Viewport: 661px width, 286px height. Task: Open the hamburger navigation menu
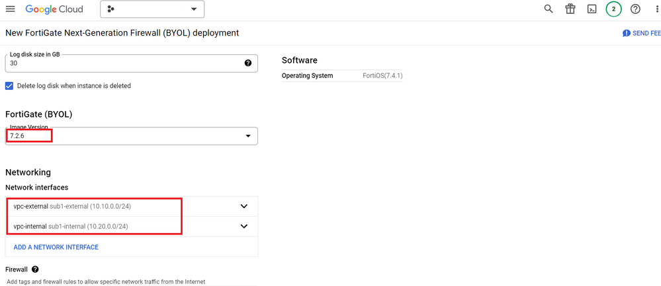click(x=10, y=9)
